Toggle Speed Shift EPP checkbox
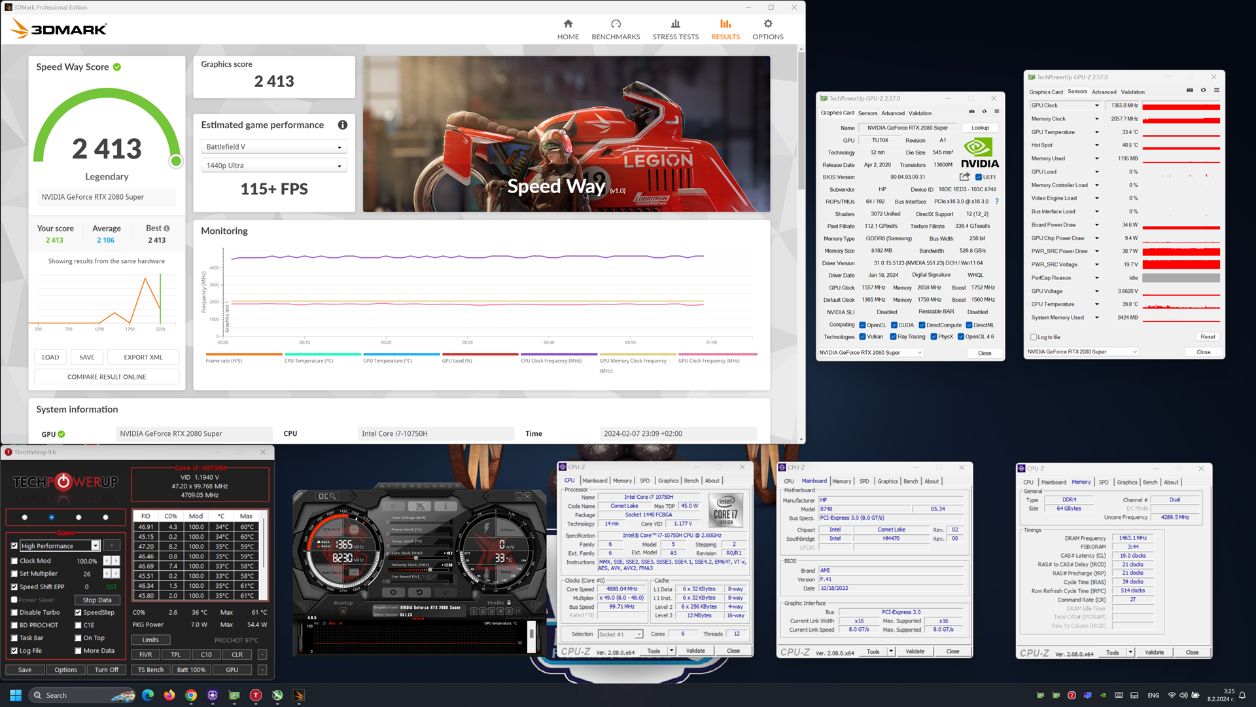 (14, 587)
